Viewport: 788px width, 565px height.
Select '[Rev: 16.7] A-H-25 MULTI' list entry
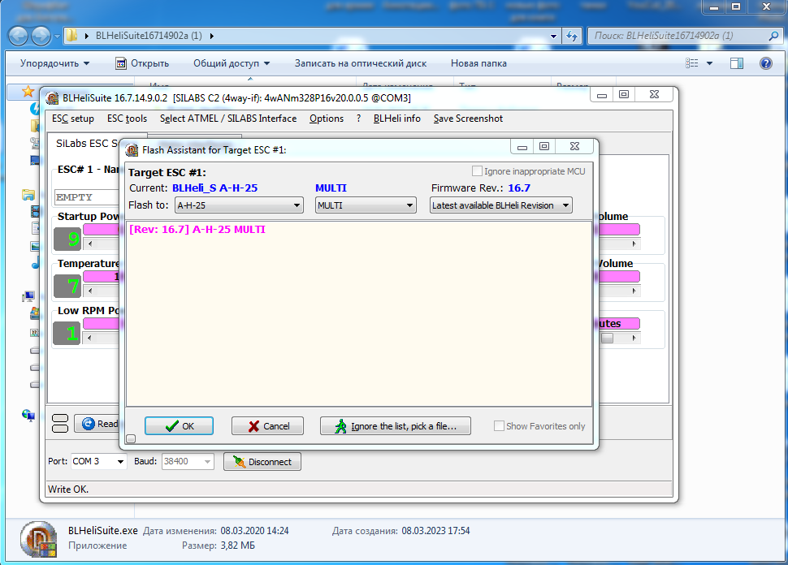click(197, 230)
